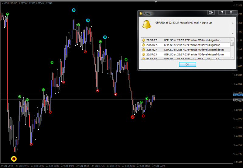Click the "27 Sep 2019" time axis label
Screen dimensions: 243x168
(7, 166)
